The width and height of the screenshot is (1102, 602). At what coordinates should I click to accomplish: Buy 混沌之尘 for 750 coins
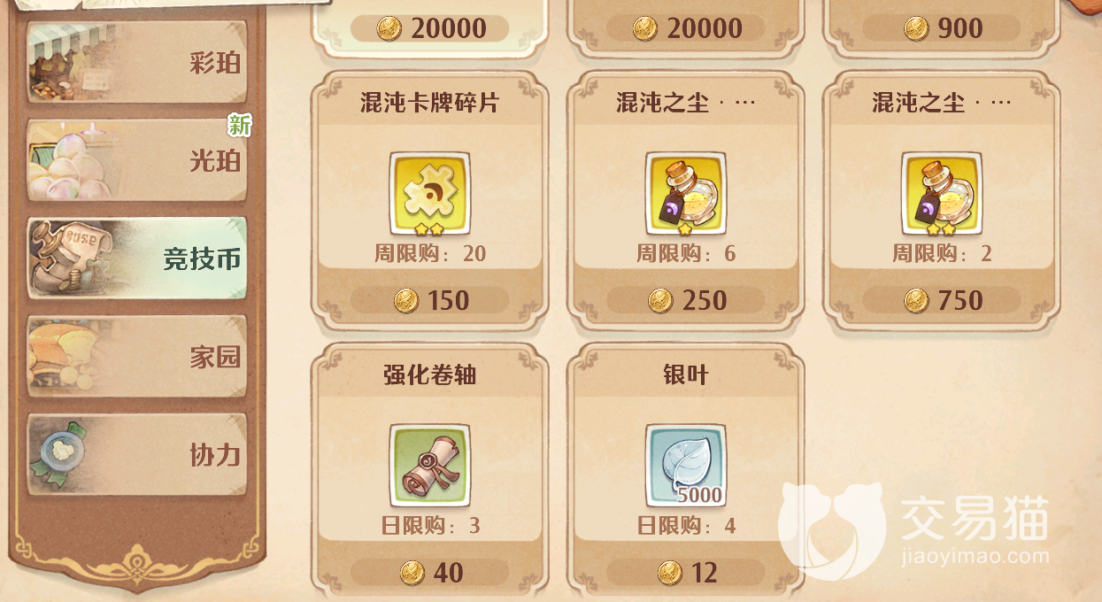click(942, 300)
